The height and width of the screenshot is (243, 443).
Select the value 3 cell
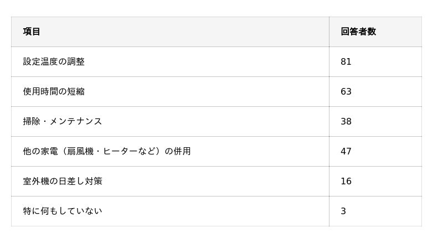tap(343, 211)
